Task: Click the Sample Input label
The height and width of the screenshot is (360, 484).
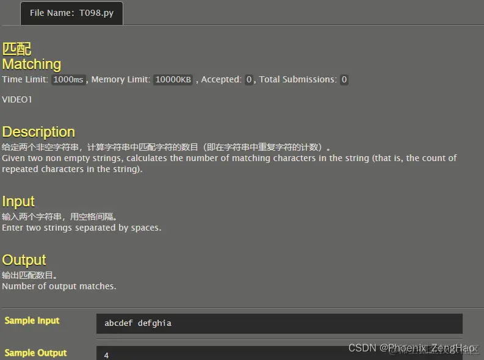Action: pos(32,320)
